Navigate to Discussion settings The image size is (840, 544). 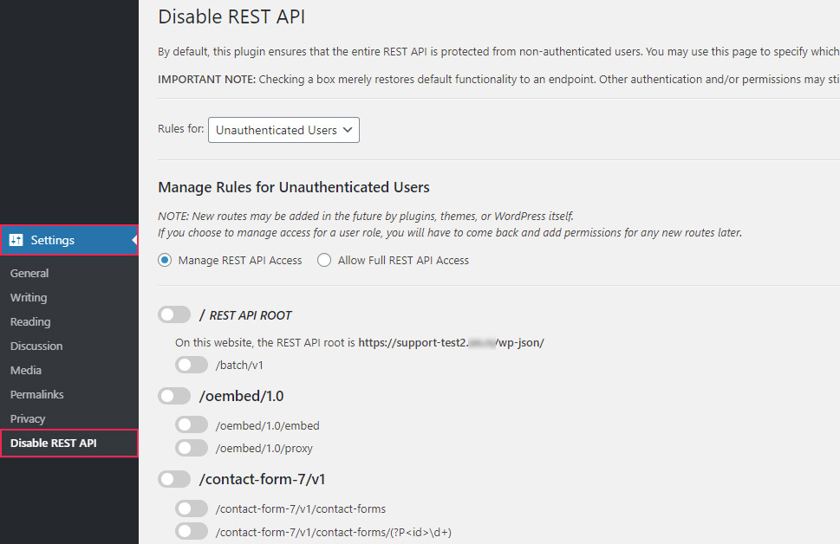click(36, 346)
